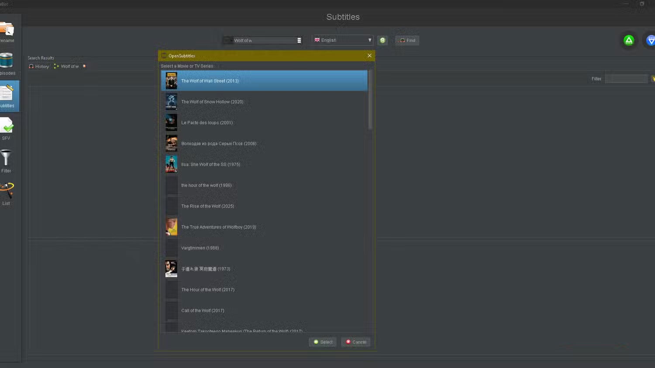Open the search text options menu icon
This screenshot has width=655, height=368.
pos(299,40)
